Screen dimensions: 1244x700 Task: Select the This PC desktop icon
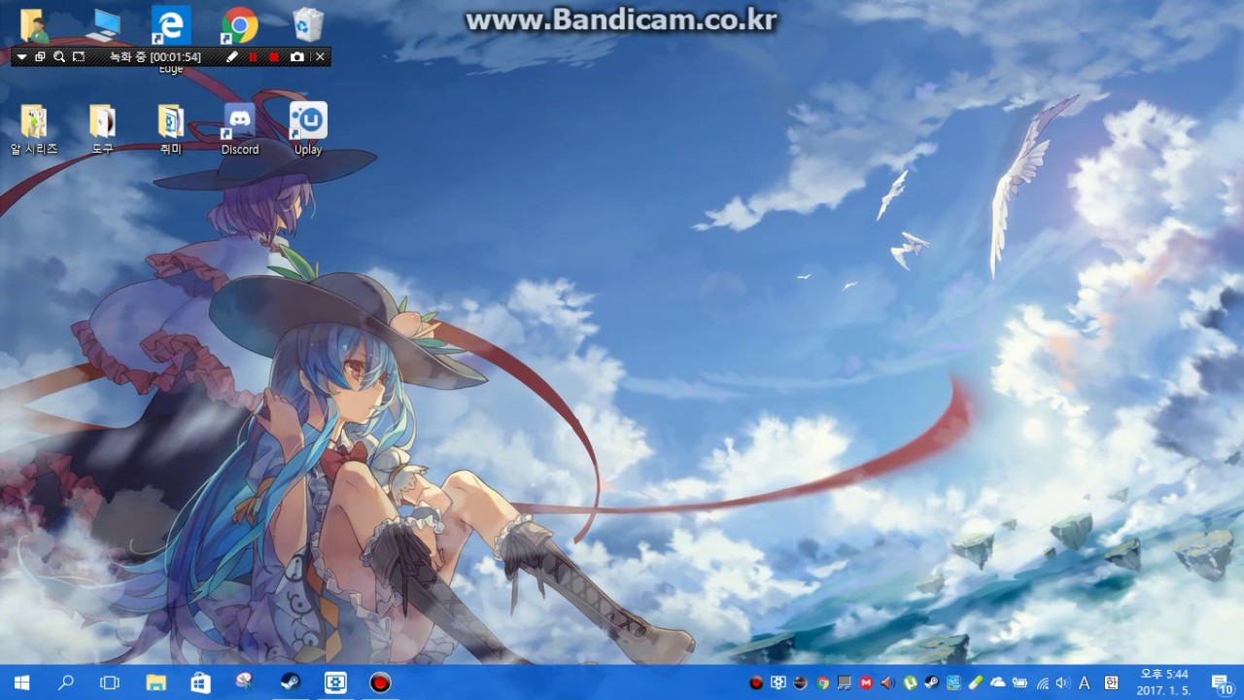pos(102,25)
